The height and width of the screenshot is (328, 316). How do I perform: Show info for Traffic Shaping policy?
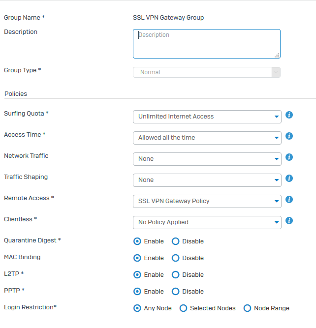[289, 179]
